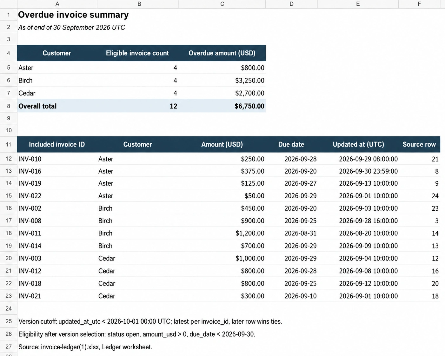This screenshot has width=445, height=356.
Task: Click the "Version cutoff" note cell
Action: coord(150,321)
